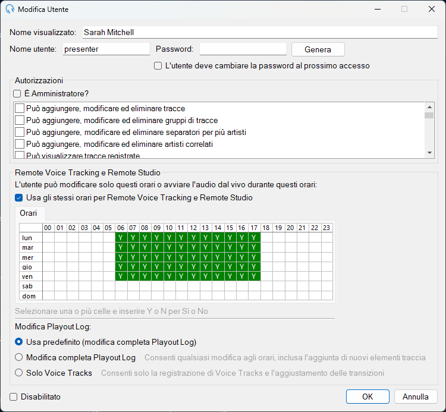Enable the È Amministratore checkbox
Screen dimensions: 446x412
[x=17, y=93]
